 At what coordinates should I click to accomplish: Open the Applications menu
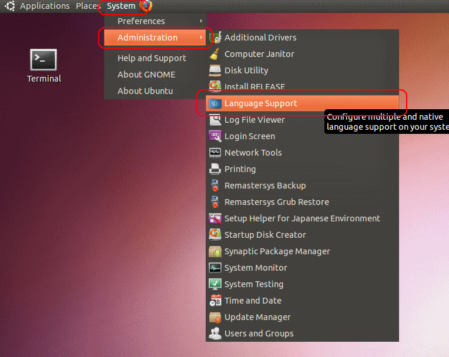(45, 6)
